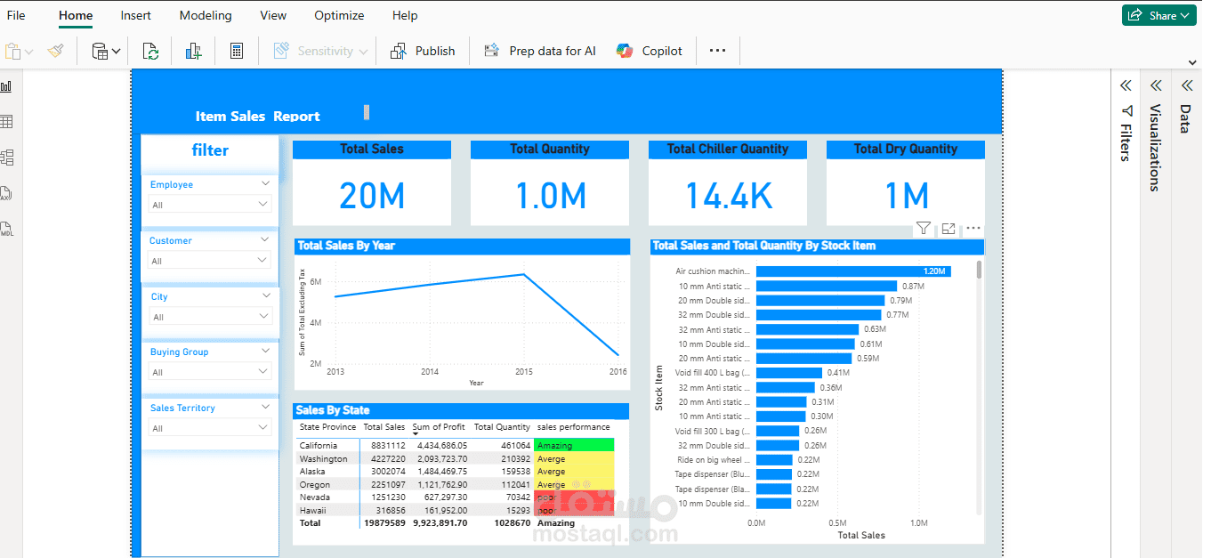Click the Filters pane funnel icon

pyautogui.click(x=1126, y=111)
